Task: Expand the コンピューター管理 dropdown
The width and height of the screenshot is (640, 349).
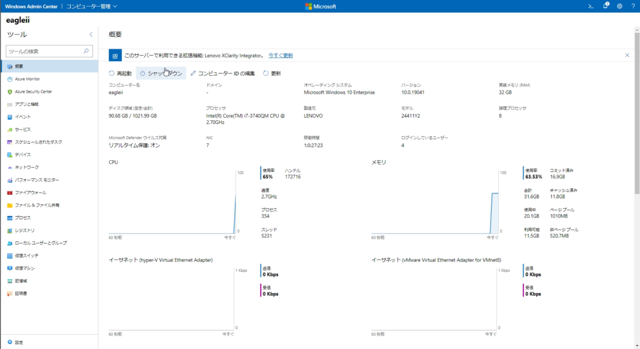Action: click(x=92, y=6)
